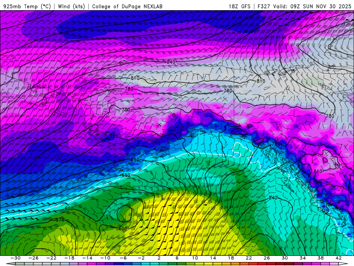
Task: Click the 30 value on temperature scale
Action: (x=285, y=258)
